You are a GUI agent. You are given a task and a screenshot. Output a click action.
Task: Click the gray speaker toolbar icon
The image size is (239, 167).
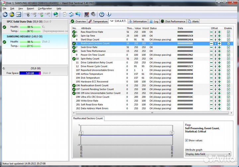pos(93,15)
